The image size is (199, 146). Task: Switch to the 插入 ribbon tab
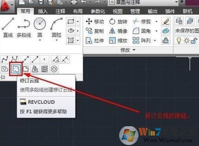point(42,11)
